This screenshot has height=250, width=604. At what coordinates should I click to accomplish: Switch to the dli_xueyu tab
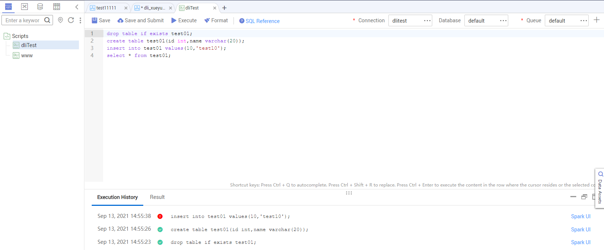pos(153,8)
